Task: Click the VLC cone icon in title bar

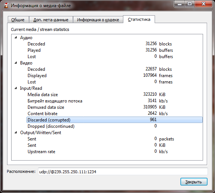Action: [6, 6]
